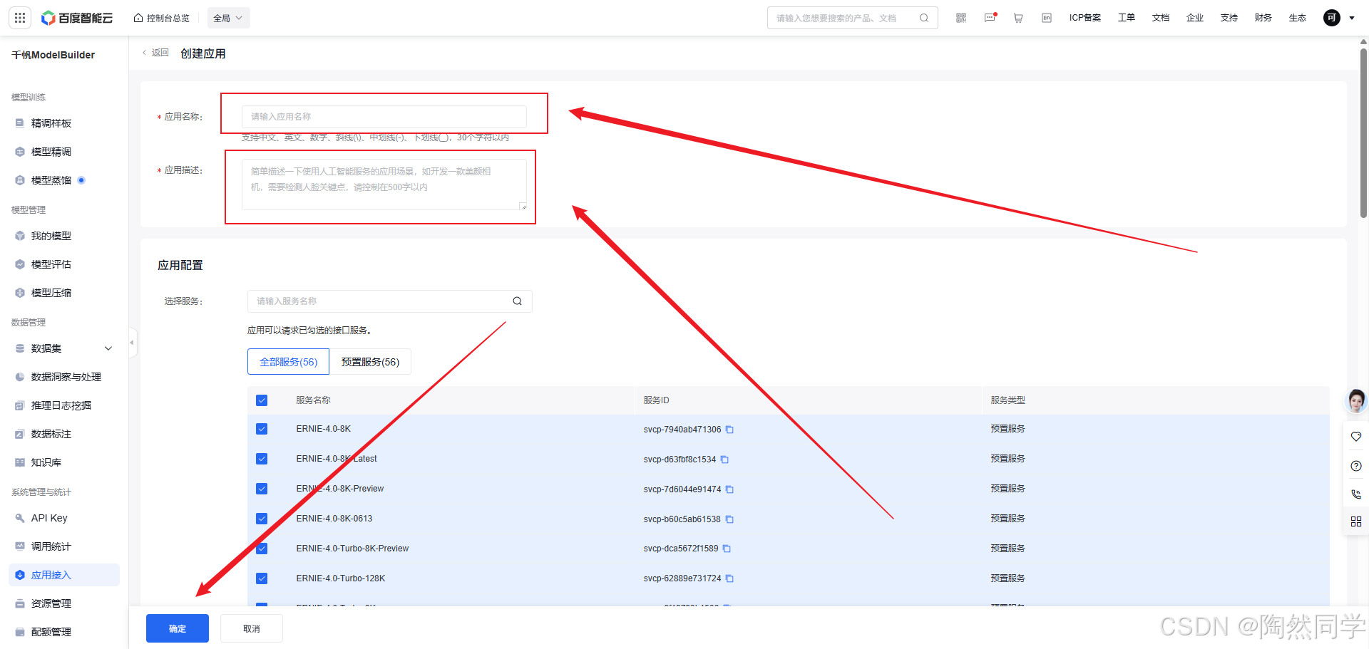Open 应用接入 in sidebar
Image resolution: width=1369 pixels, height=649 pixels.
[x=64, y=575]
